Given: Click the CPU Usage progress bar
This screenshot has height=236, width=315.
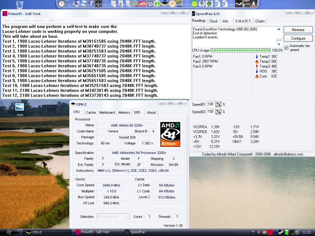Looking at the screenshot, I should pos(241,50).
